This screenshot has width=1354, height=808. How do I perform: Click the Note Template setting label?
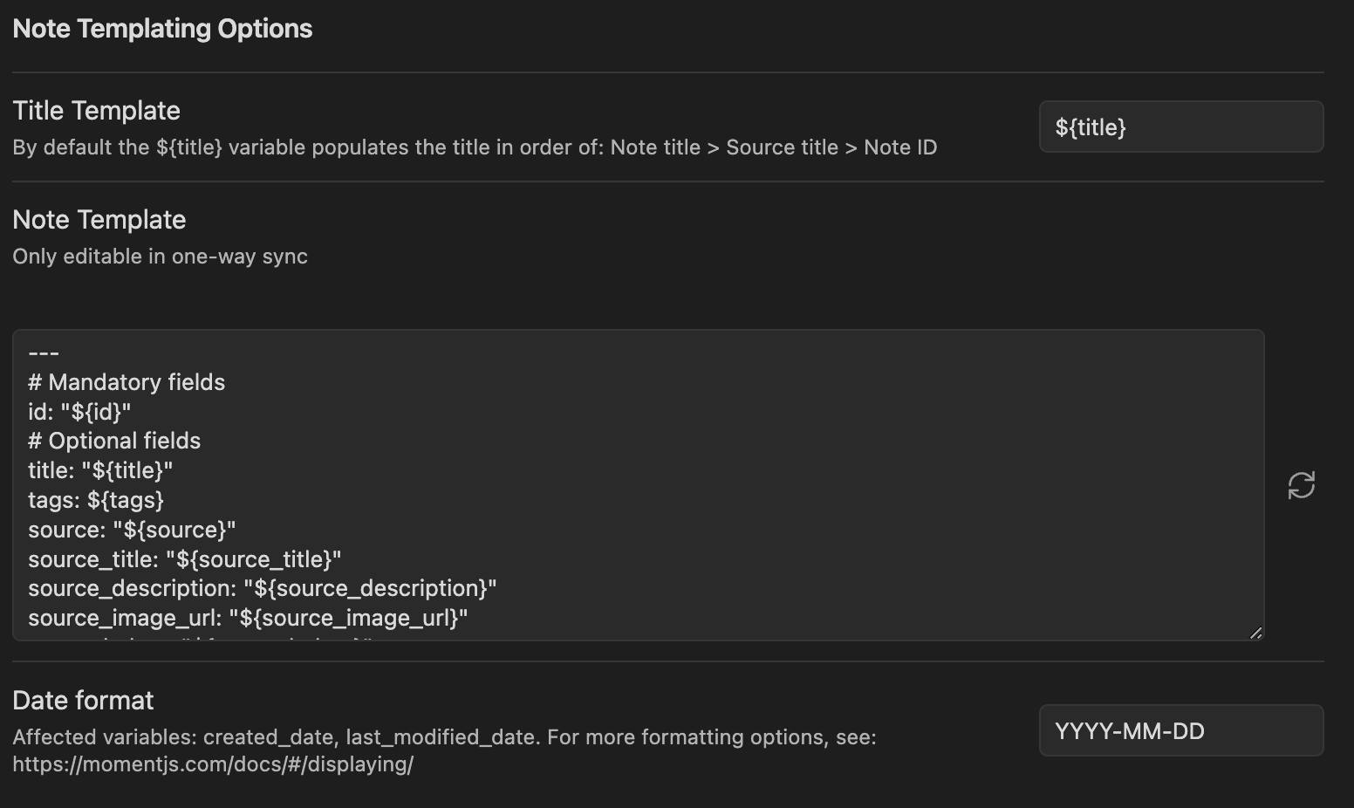click(x=99, y=220)
